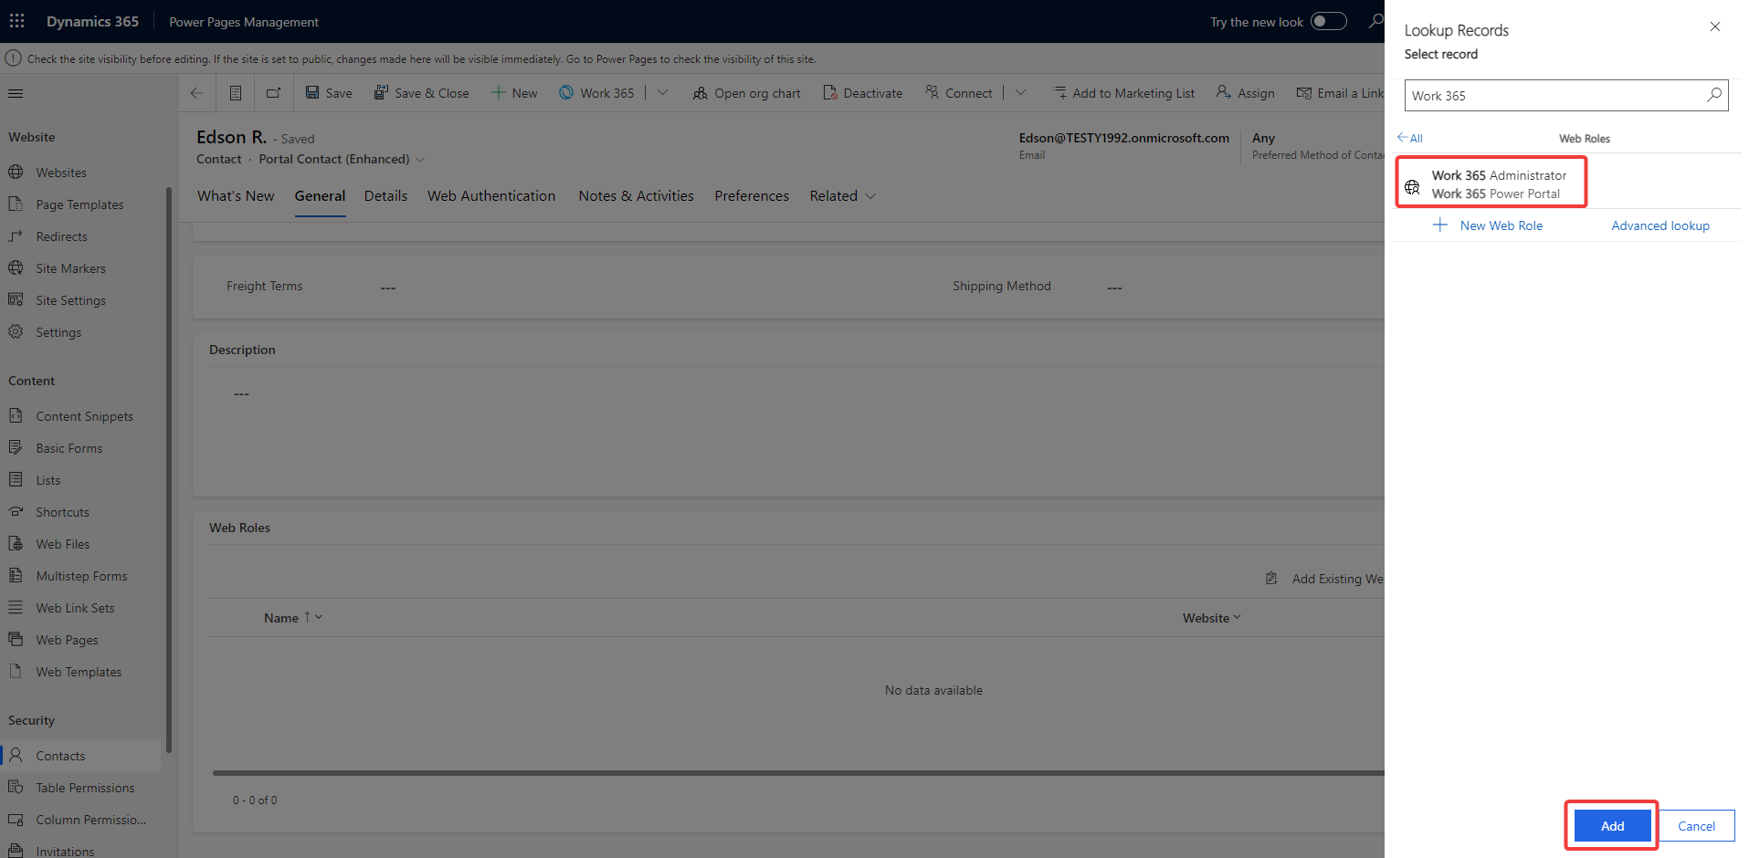Click Add Existing Web Role button

1324,579
